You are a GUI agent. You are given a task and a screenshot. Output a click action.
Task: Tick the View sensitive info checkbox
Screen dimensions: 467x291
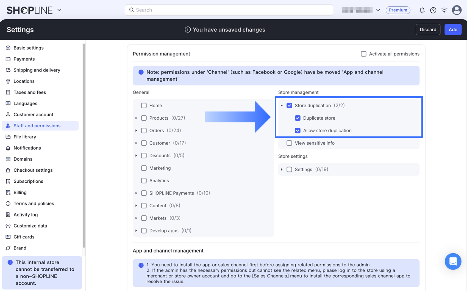(x=289, y=143)
